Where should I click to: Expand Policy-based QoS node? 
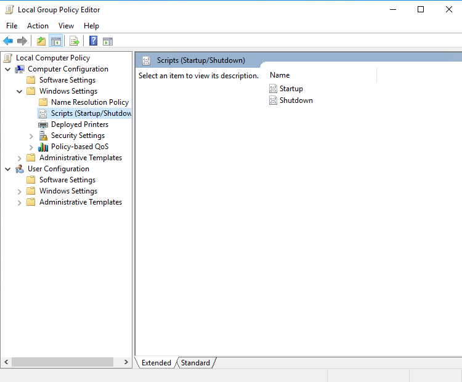click(x=31, y=147)
